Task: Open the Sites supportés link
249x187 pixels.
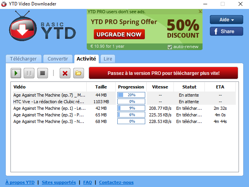Action: coord(59,182)
